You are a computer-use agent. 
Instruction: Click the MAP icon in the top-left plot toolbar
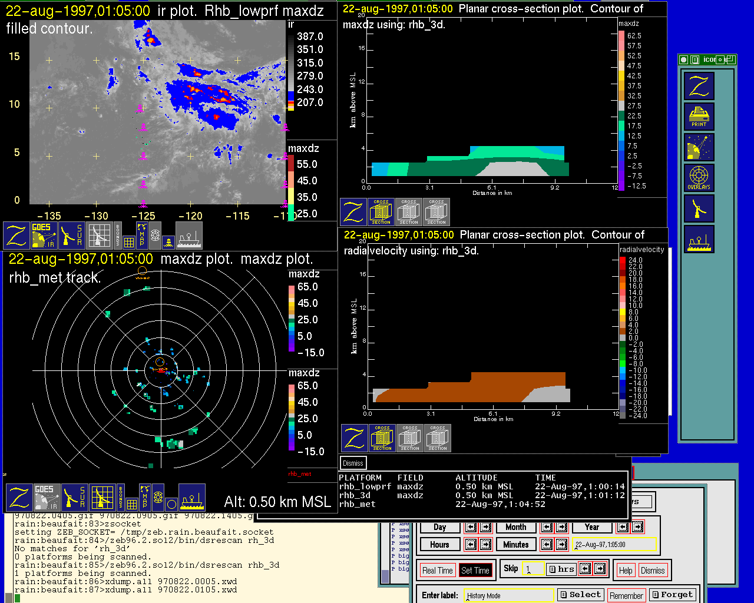point(142,234)
